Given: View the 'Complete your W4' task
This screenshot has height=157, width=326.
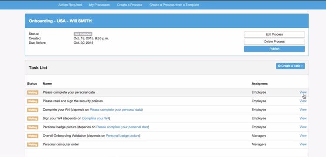Looking at the screenshot, I should tap(303, 110).
